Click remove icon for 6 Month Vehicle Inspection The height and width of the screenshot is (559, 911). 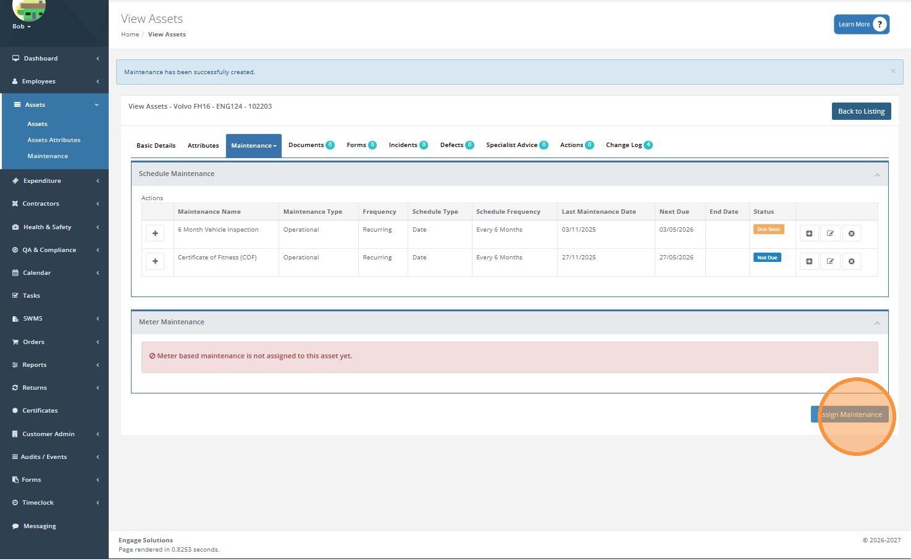(x=851, y=233)
